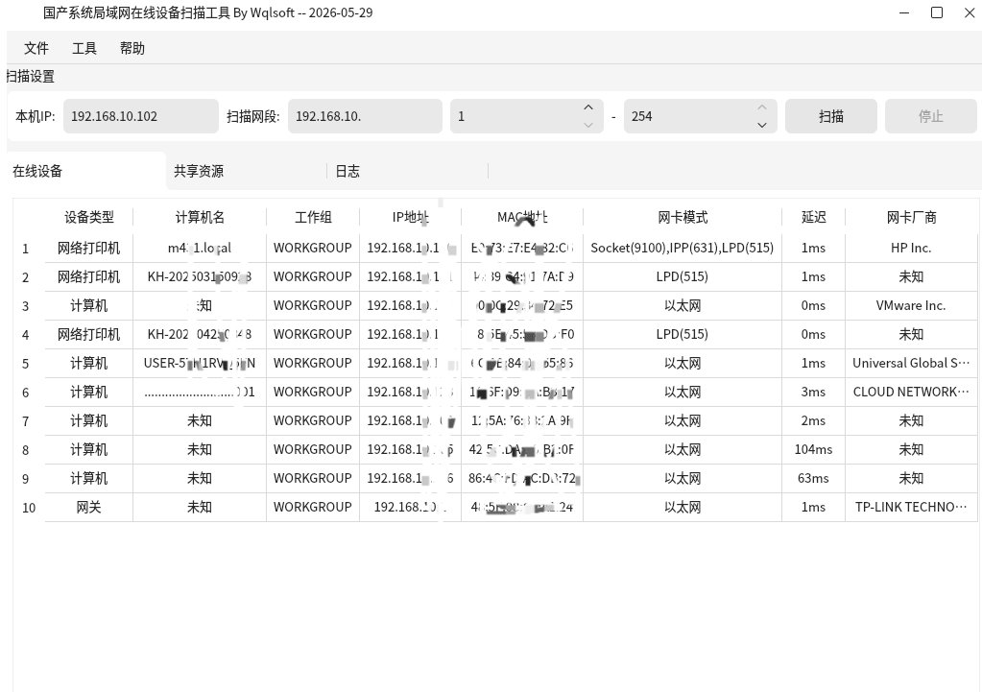Start scanning with the 扫描 button

point(831,116)
